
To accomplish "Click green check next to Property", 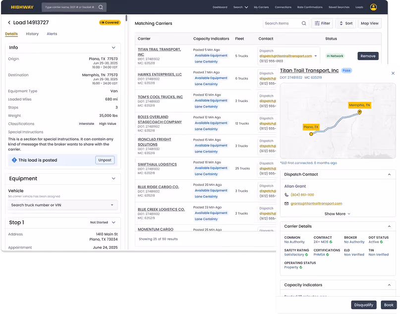I will [x=301, y=267].
